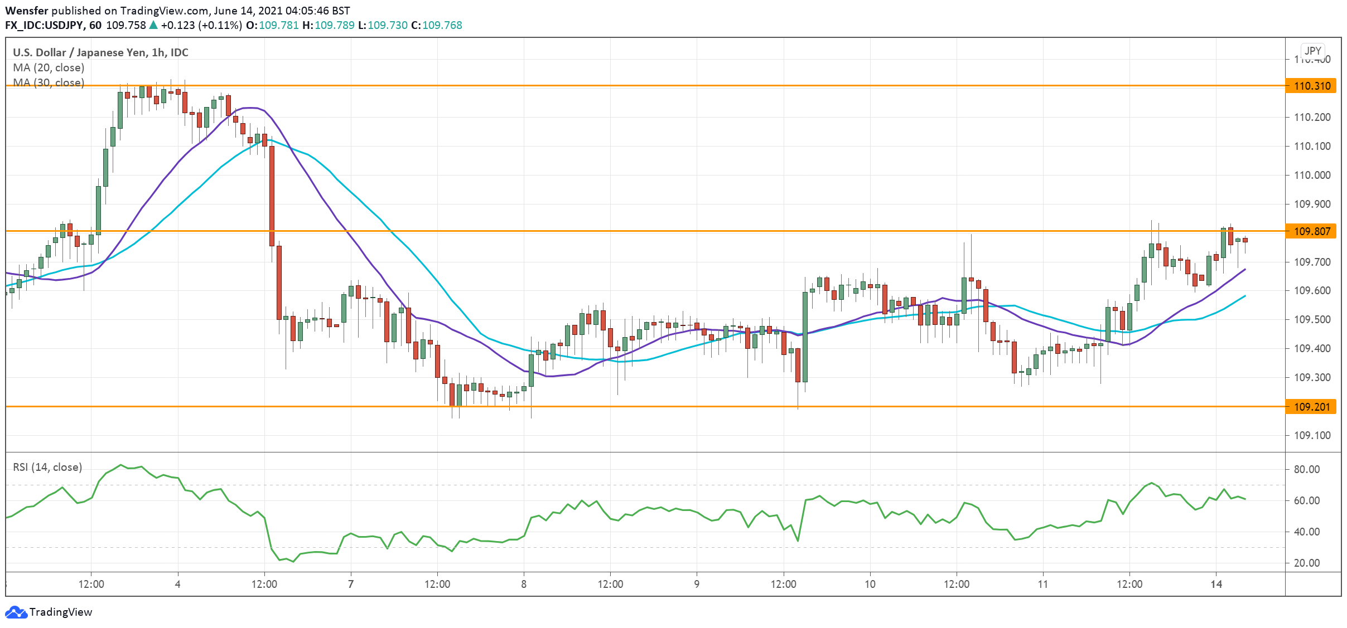Click the Wensfer author name in header

click(27, 11)
